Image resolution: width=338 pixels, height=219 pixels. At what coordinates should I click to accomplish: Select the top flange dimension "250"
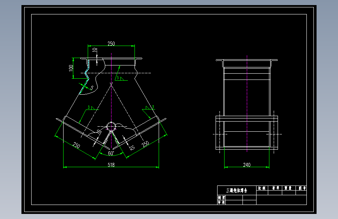(111, 44)
